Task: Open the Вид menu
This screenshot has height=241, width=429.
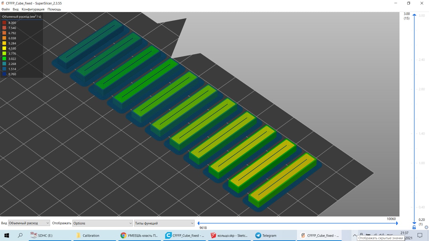Action: point(15,9)
